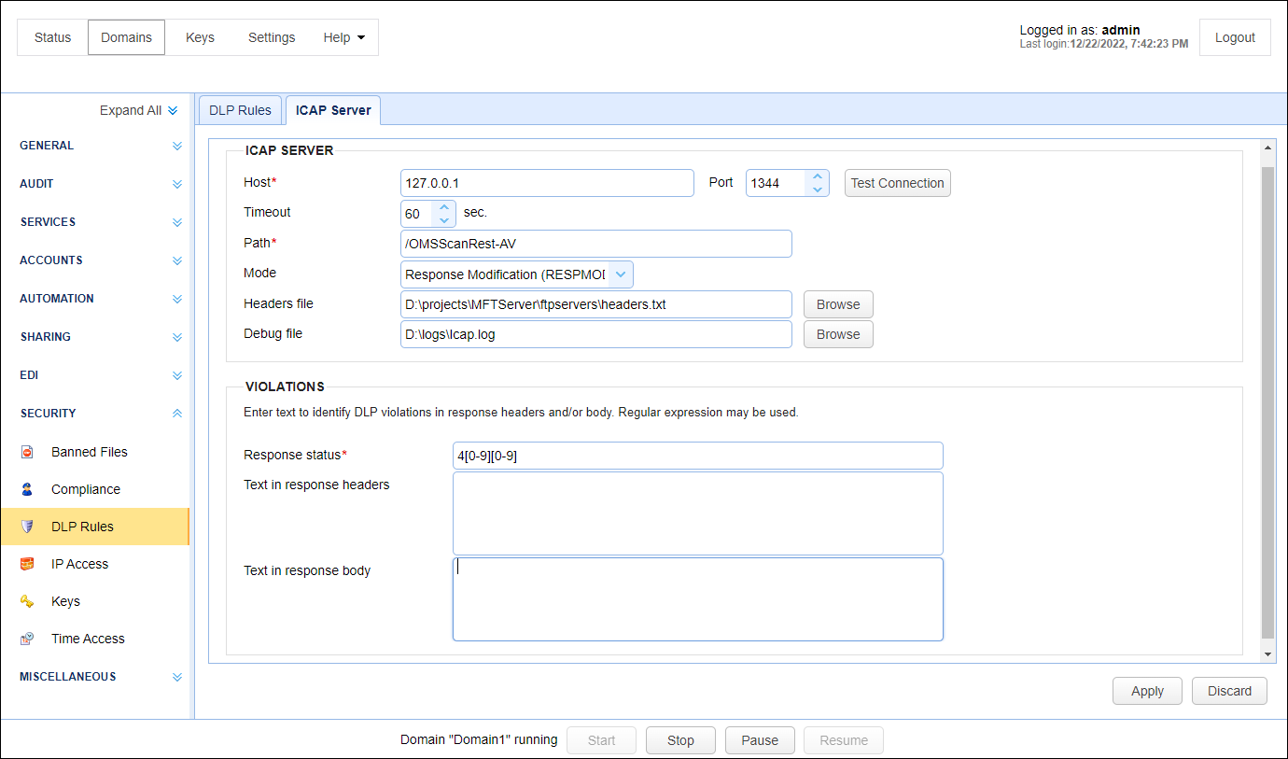Decrease the Port value with the down arrow
Image resolution: width=1288 pixels, height=759 pixels.
click(x=817, y=190)
